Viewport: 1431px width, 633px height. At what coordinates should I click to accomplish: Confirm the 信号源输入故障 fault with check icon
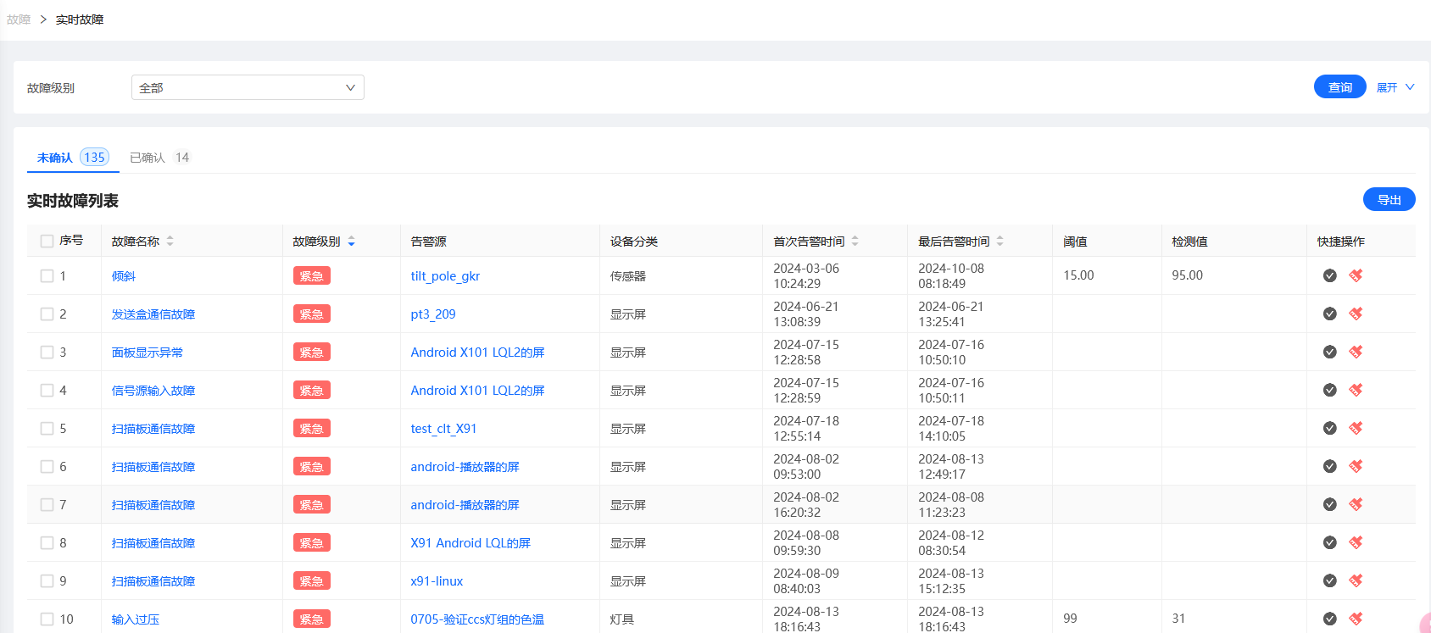1329,390
